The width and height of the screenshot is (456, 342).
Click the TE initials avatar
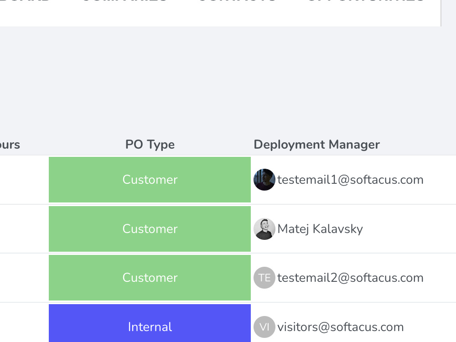point(264,278)
